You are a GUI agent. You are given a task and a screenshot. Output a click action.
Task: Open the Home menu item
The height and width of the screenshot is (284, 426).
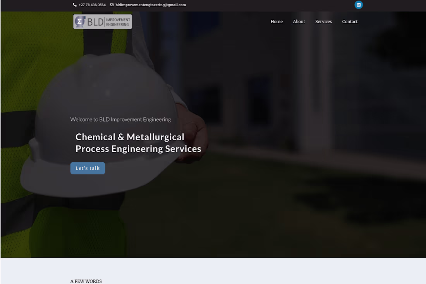pos(277,21)
